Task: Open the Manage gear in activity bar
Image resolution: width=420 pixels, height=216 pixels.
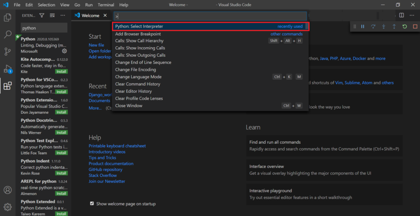Action: pos(7,207)
